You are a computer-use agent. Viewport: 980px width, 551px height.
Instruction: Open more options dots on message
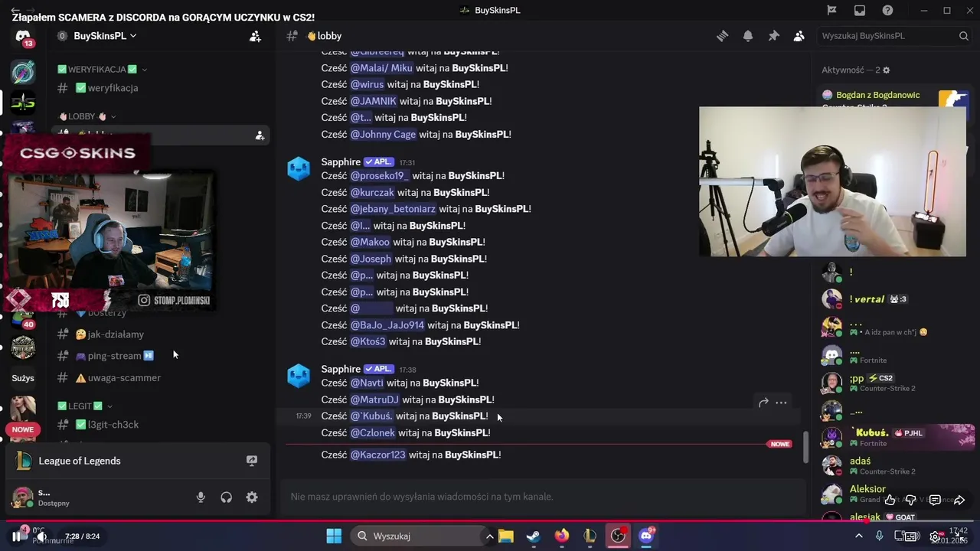[781, 403]
